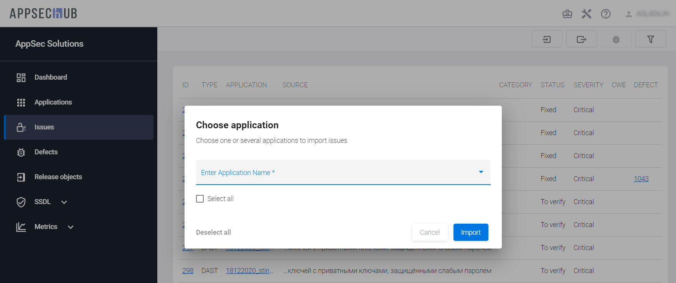Click the user profile avatar icon
This screenshot has width=676, height=283.
pyautogui.click(x=628, y=14)
